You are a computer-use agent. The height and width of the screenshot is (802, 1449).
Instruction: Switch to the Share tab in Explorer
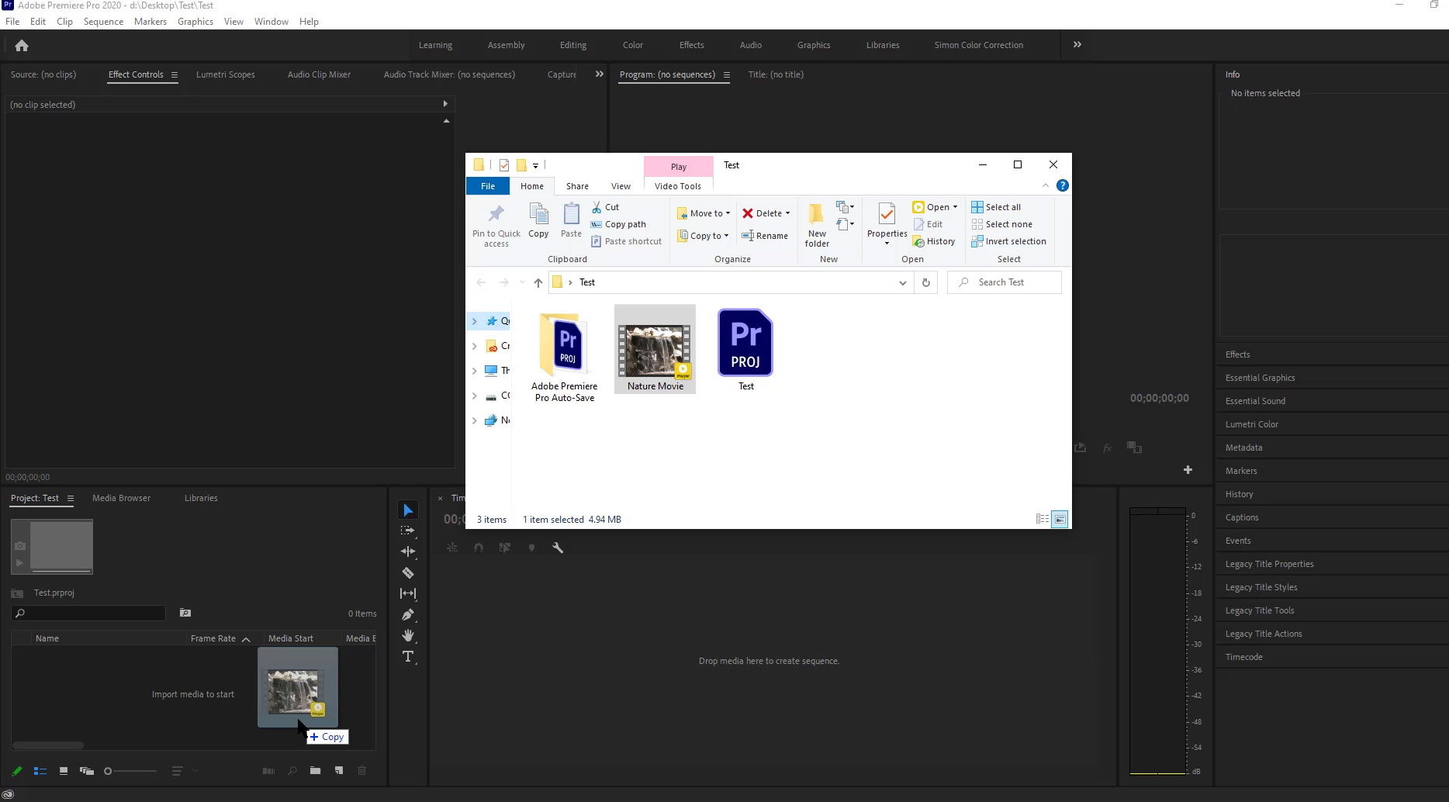click(577, 186)
